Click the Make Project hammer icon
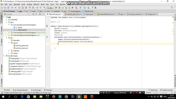The width and height of the screenshot is (176, 99). [45, 8]
